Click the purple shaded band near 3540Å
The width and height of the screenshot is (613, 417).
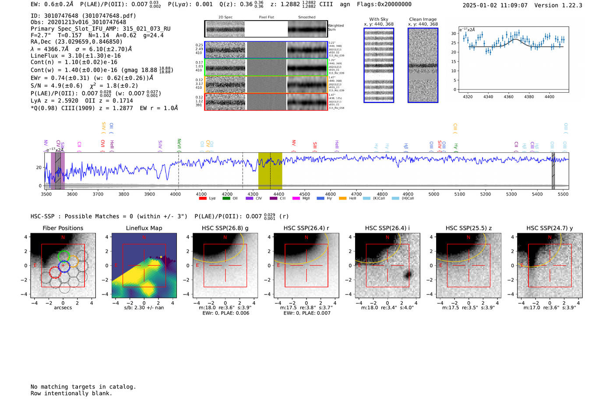[x=58, y=171]
